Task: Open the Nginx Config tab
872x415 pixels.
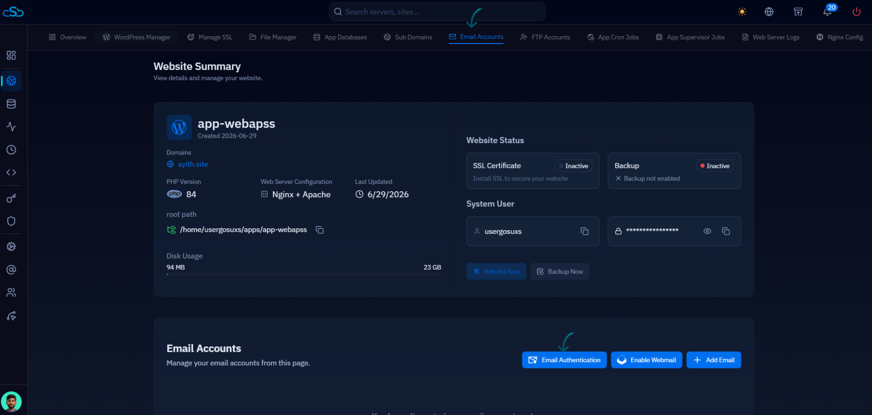Action: pos(840,37)
